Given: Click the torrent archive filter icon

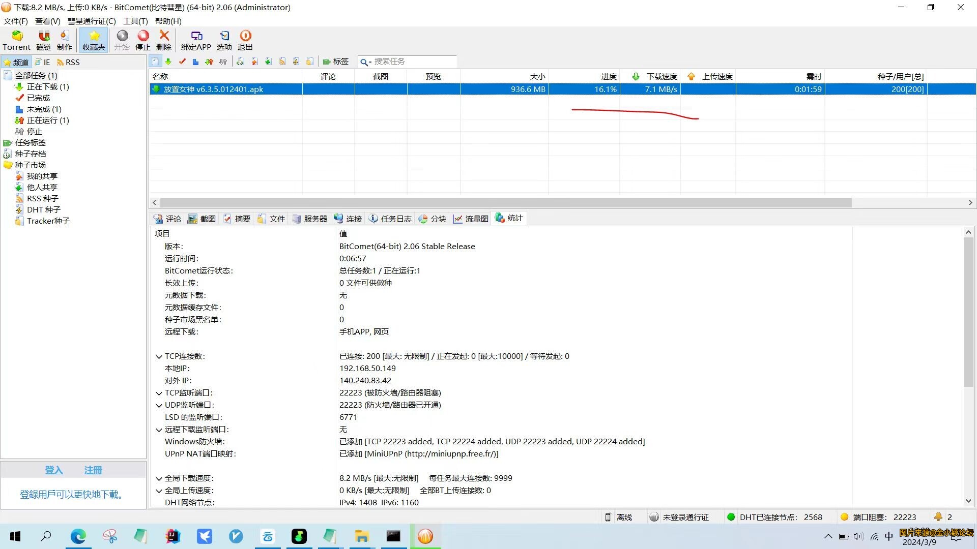Looking at the screenshot, I should point(241,62).
